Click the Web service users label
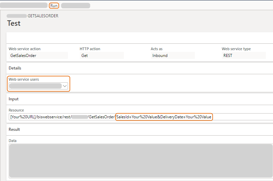Screen dimensions: 273x181 (x=24, y=79)
